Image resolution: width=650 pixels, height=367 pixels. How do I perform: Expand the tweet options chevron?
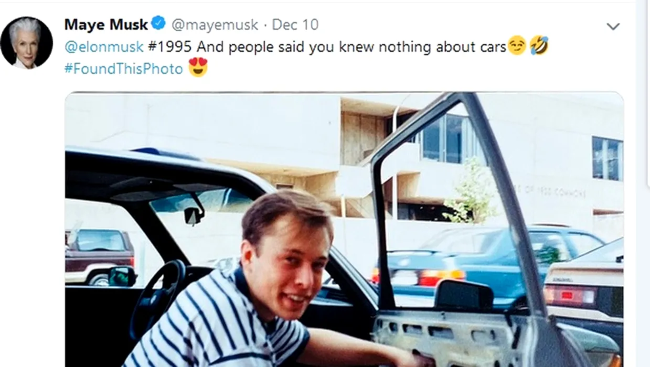tap(613, 26)
